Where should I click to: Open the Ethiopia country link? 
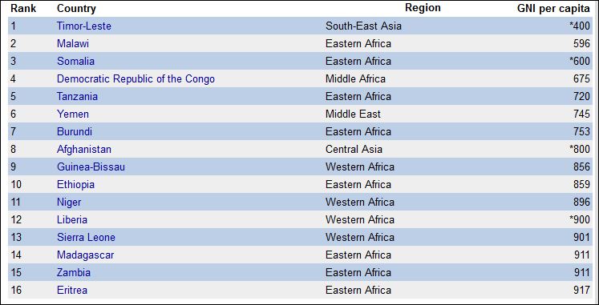point(75,185)
